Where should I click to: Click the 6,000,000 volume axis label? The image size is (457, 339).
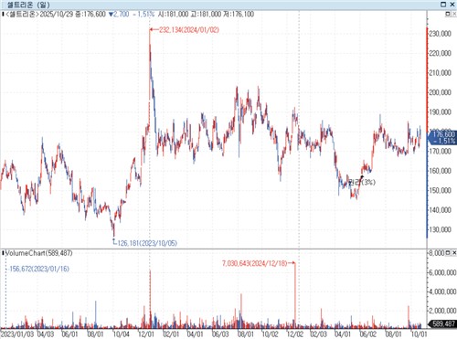coord(442,272)
